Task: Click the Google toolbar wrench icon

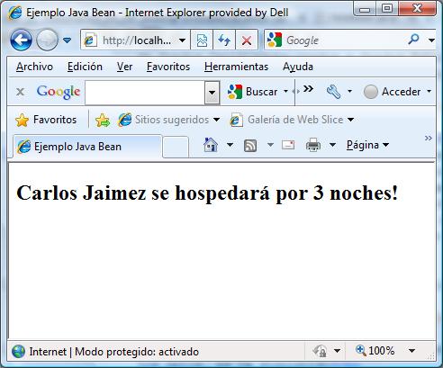Action: 333,91
